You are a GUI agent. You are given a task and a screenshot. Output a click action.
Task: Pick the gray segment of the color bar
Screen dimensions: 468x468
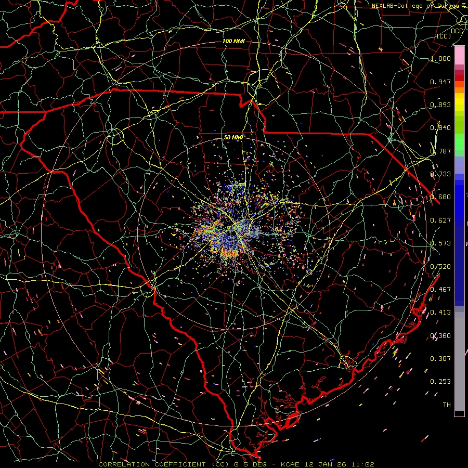[459, 361]
